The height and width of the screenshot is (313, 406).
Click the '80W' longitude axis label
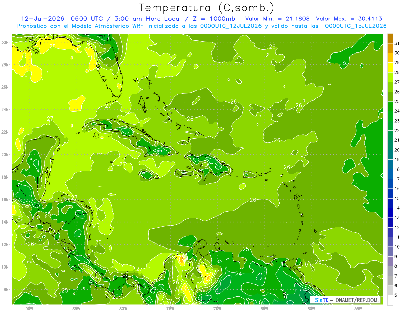[123, 309]
